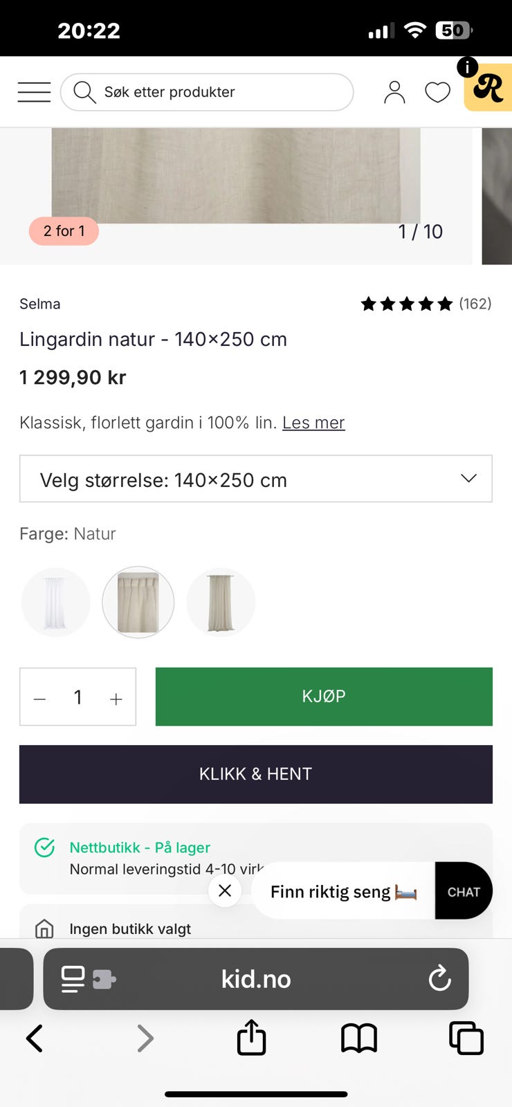Open the Les mer link
The height and width of the screenshot is (1107, 512).
(x=313, y=423)
